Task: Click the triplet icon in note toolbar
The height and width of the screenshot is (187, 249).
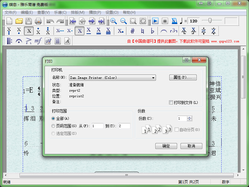Action: (174, 31)
